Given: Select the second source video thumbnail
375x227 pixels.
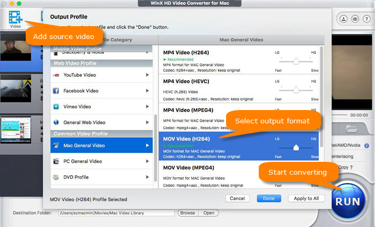Looking at the screenshot, I should pos(16,89).
